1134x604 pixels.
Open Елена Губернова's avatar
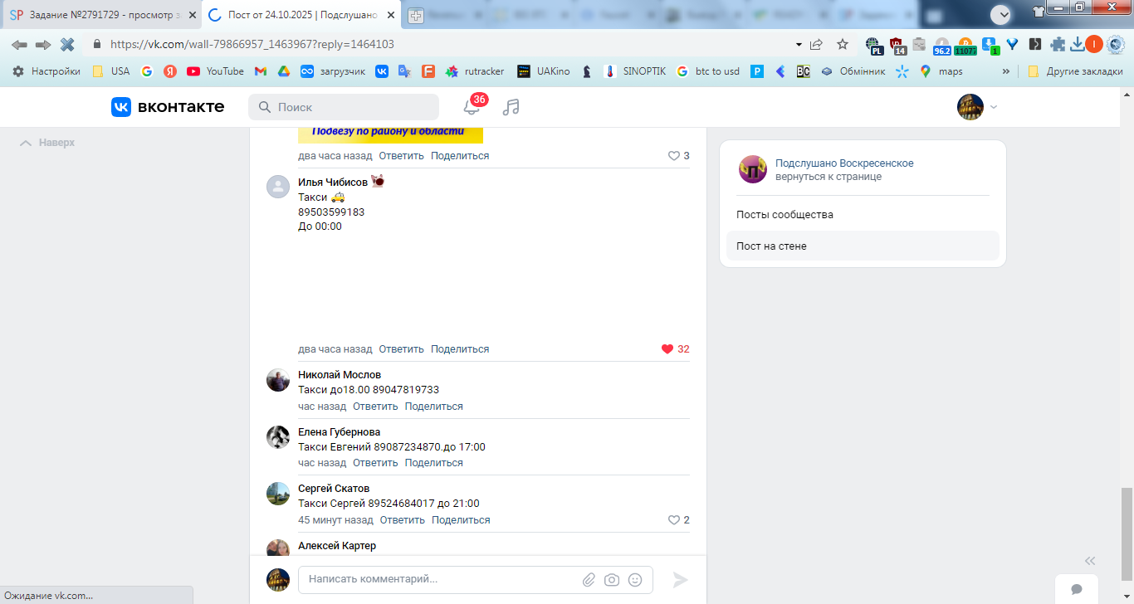278,438
